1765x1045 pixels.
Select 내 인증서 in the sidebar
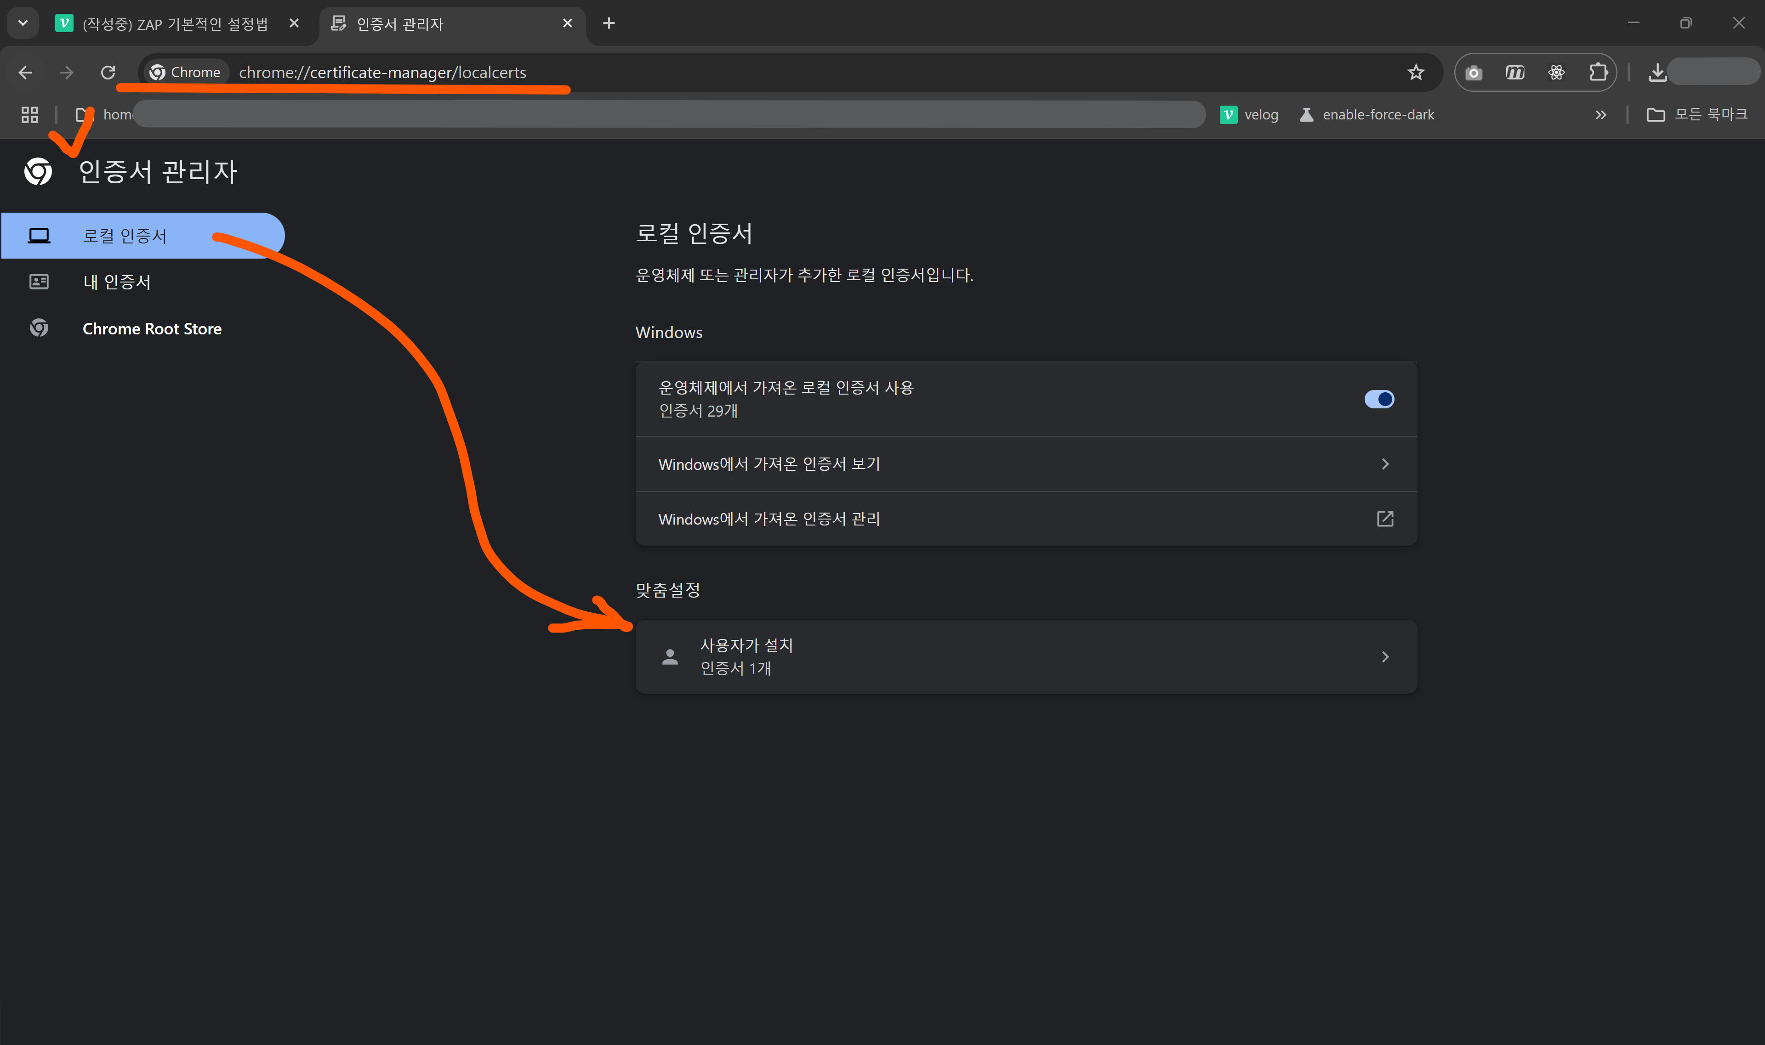pos(117,282)
